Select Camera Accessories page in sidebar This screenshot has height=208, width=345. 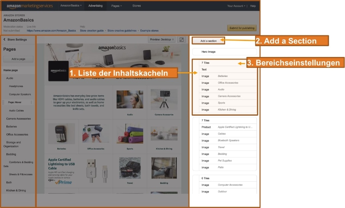pyautogui.click(x=19, y=119)
